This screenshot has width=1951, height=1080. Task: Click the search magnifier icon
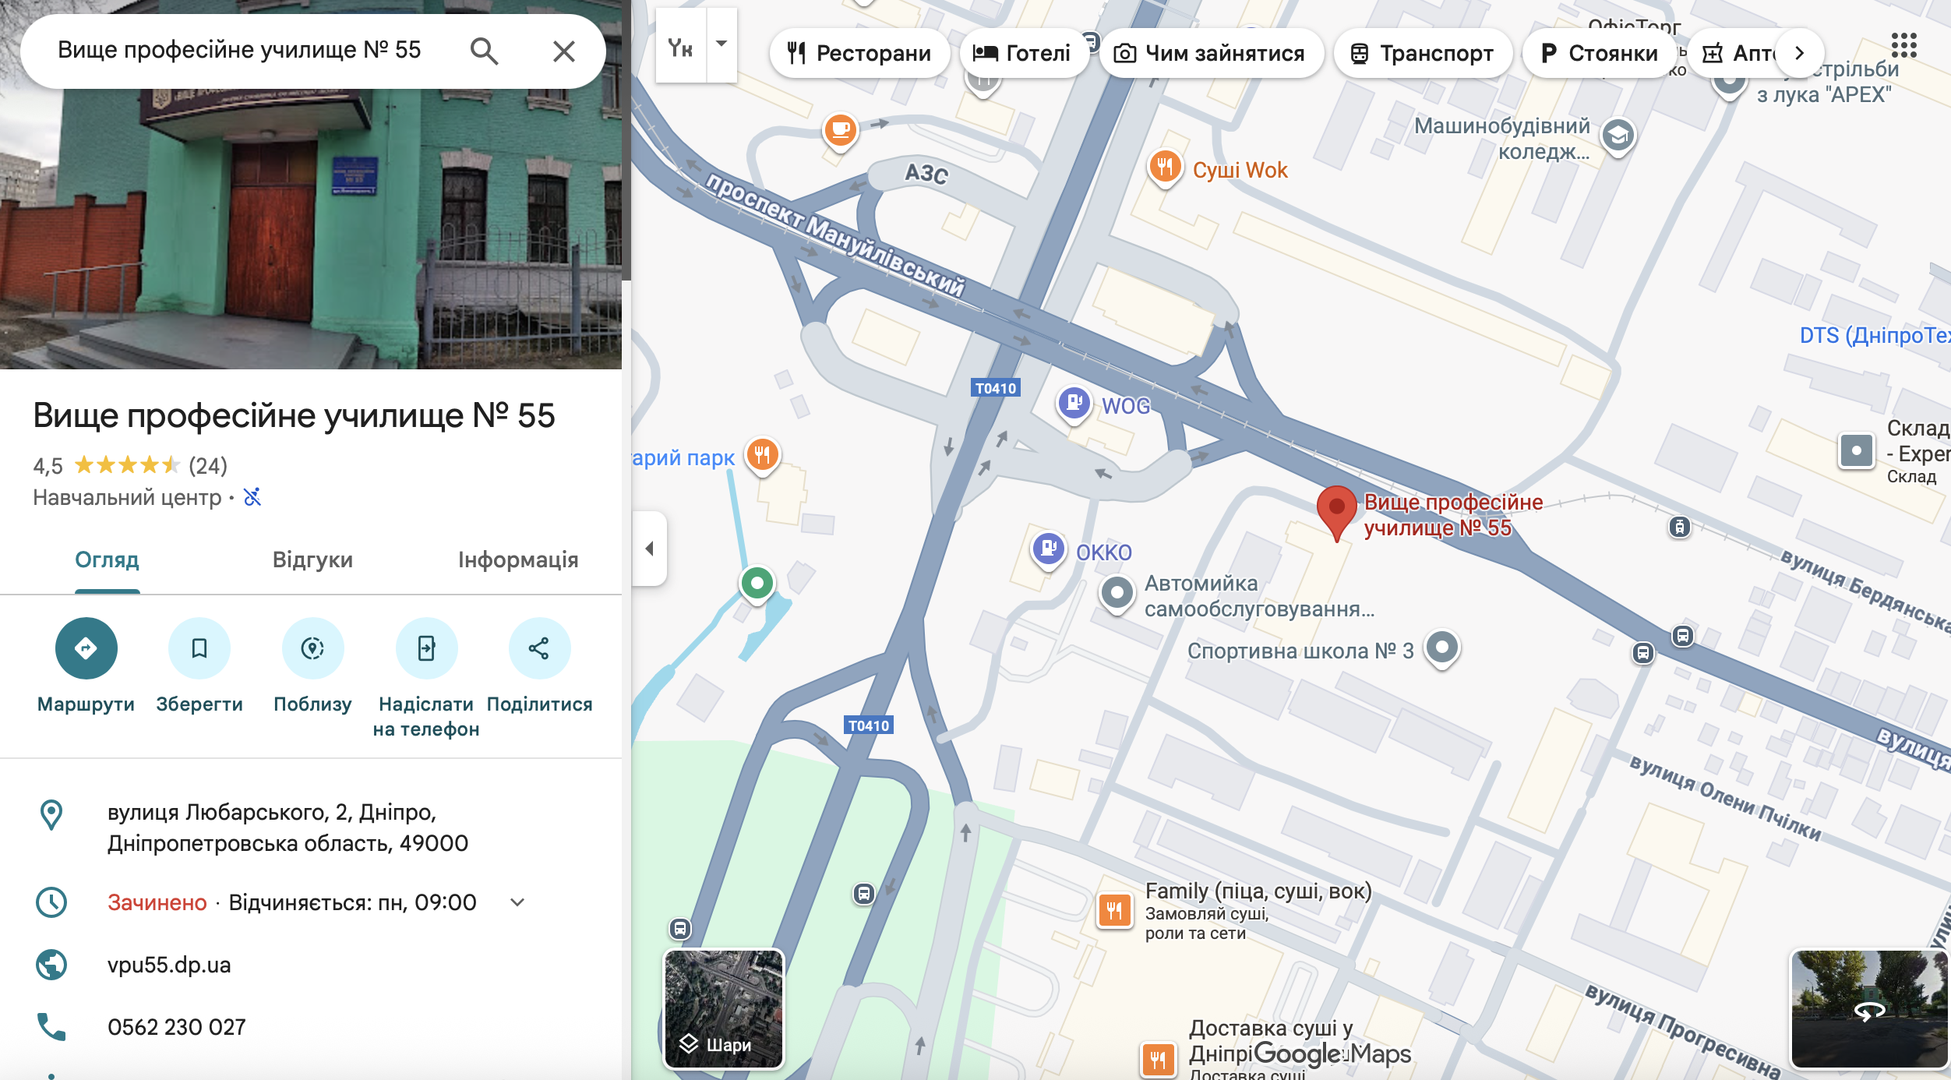(484, 51)
